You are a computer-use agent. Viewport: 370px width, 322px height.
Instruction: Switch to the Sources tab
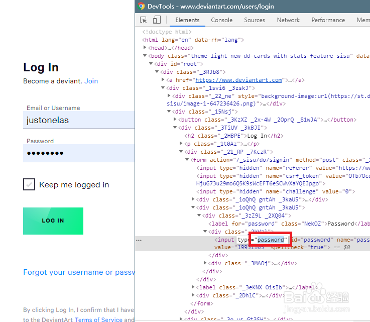point(255,20)
